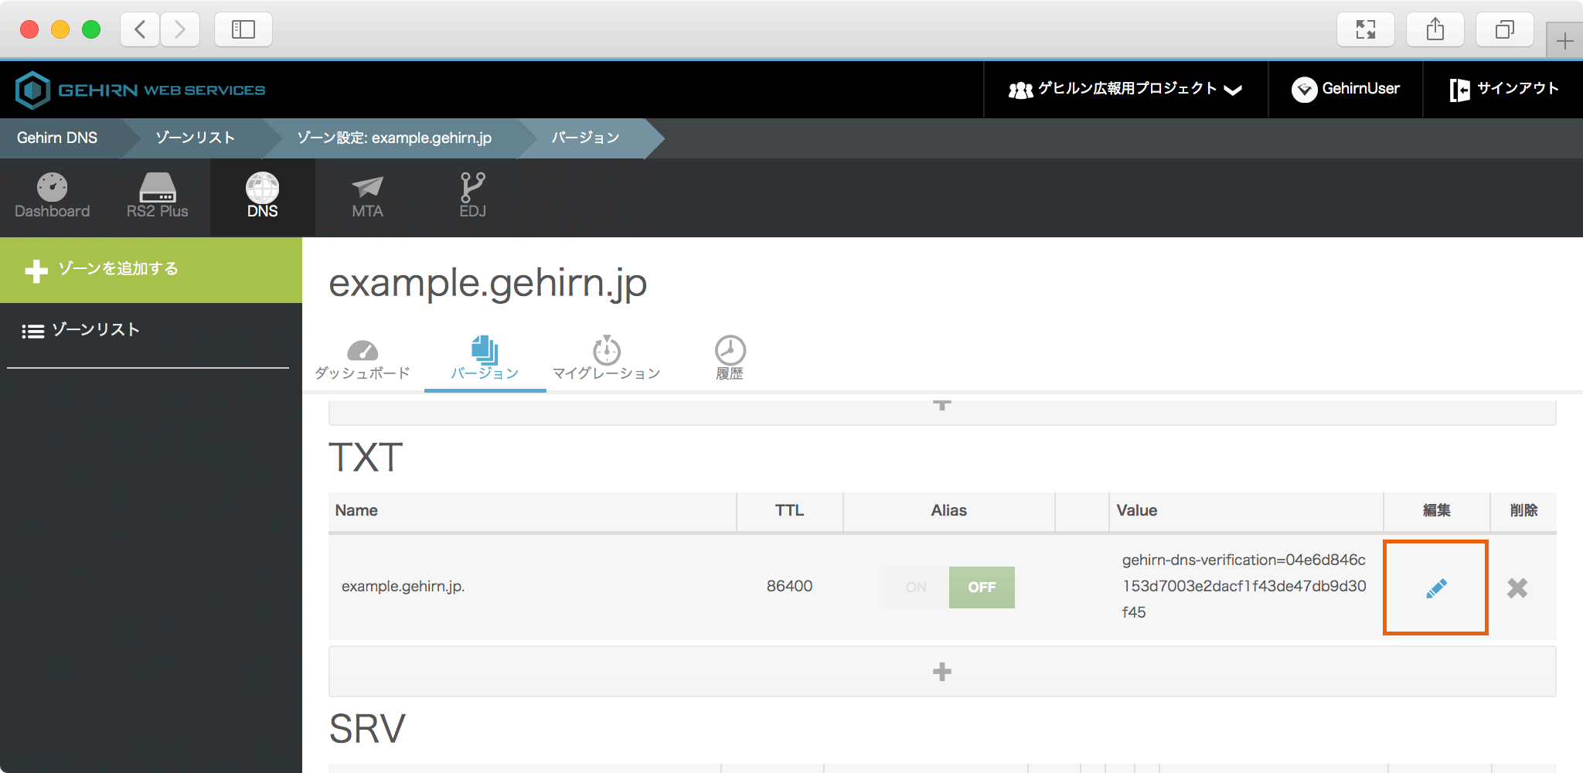1583x773 pixels.
Task: Delete the TXT record with X icon
Action: coord(1517,588)
